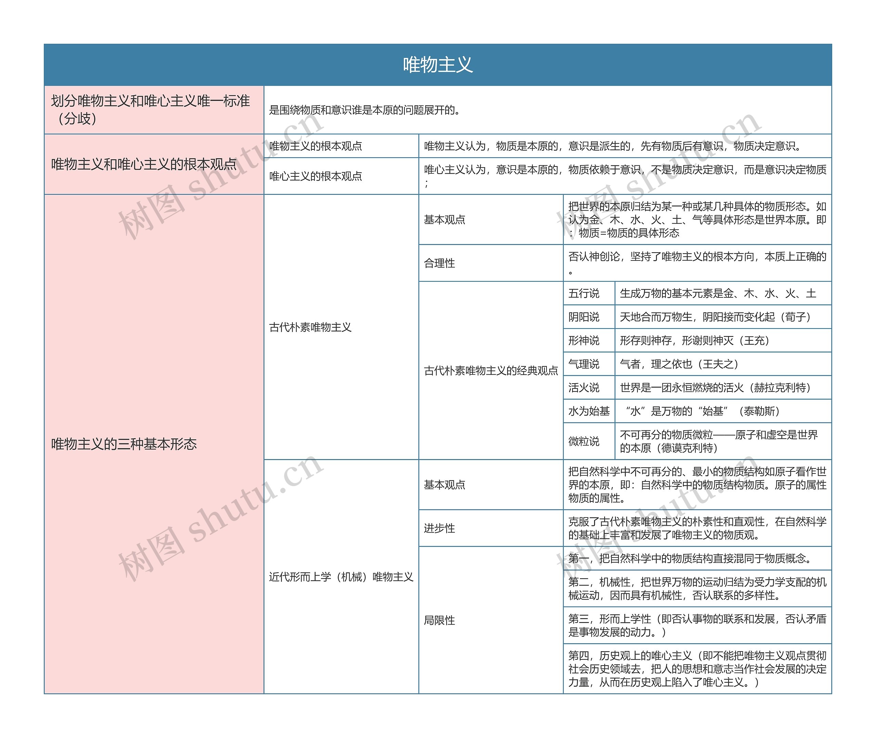Click the cell 唯物主义的根本观点

pyautogui.click(x=341, y=146)
